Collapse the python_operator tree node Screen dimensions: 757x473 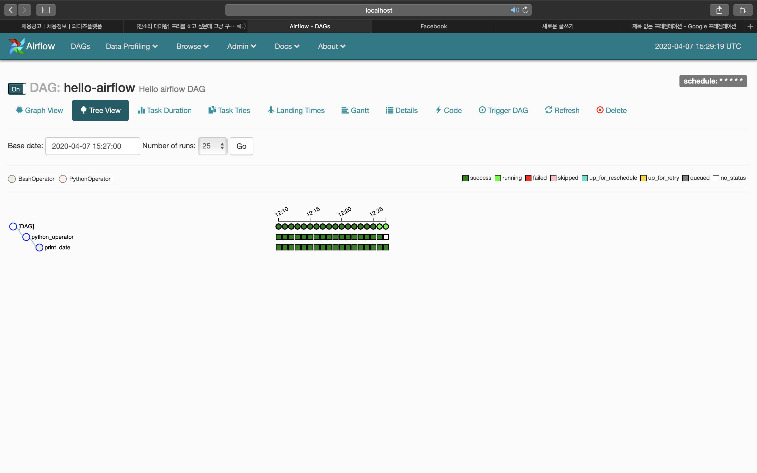pyautogui.click(x=26, y=237)
